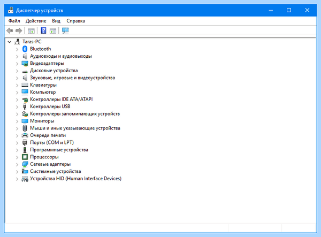
Task: Click the Device Manager title bar icon
Action: pyautogui.click(x=11, y=10)
